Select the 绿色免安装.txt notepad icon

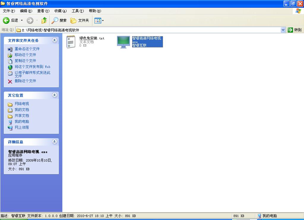coord(71,42)
